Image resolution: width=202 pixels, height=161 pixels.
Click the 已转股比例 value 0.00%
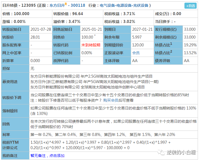click(x=87, y=53)
